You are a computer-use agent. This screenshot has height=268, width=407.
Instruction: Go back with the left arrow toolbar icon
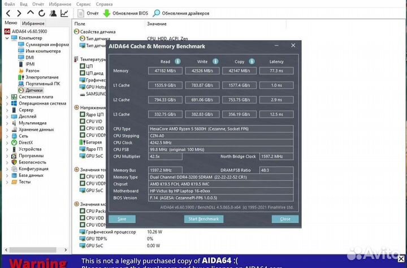coord(8,13)
